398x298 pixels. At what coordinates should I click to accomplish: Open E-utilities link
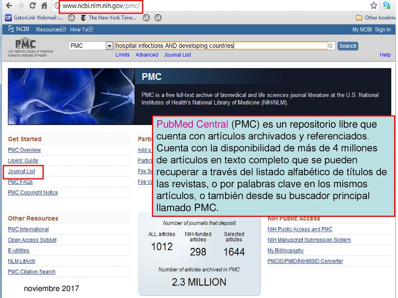19,251
